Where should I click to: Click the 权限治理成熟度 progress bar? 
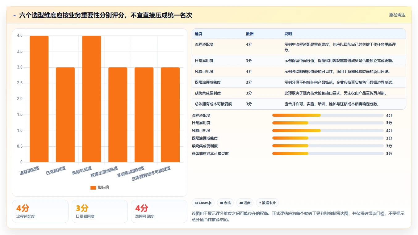(328, 138)
